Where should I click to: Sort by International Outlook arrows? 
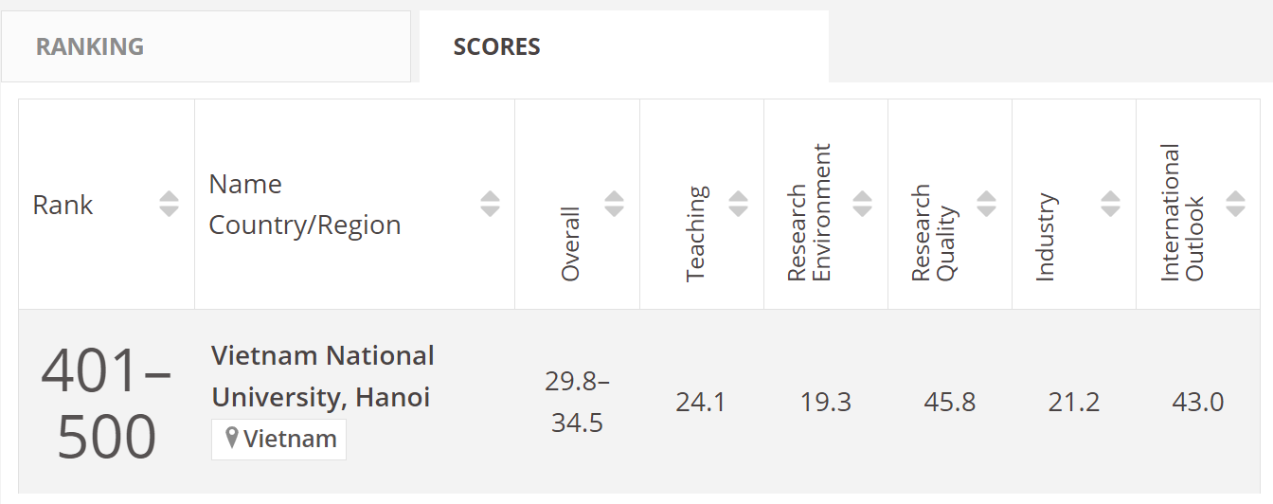[x=1234, y=204]
